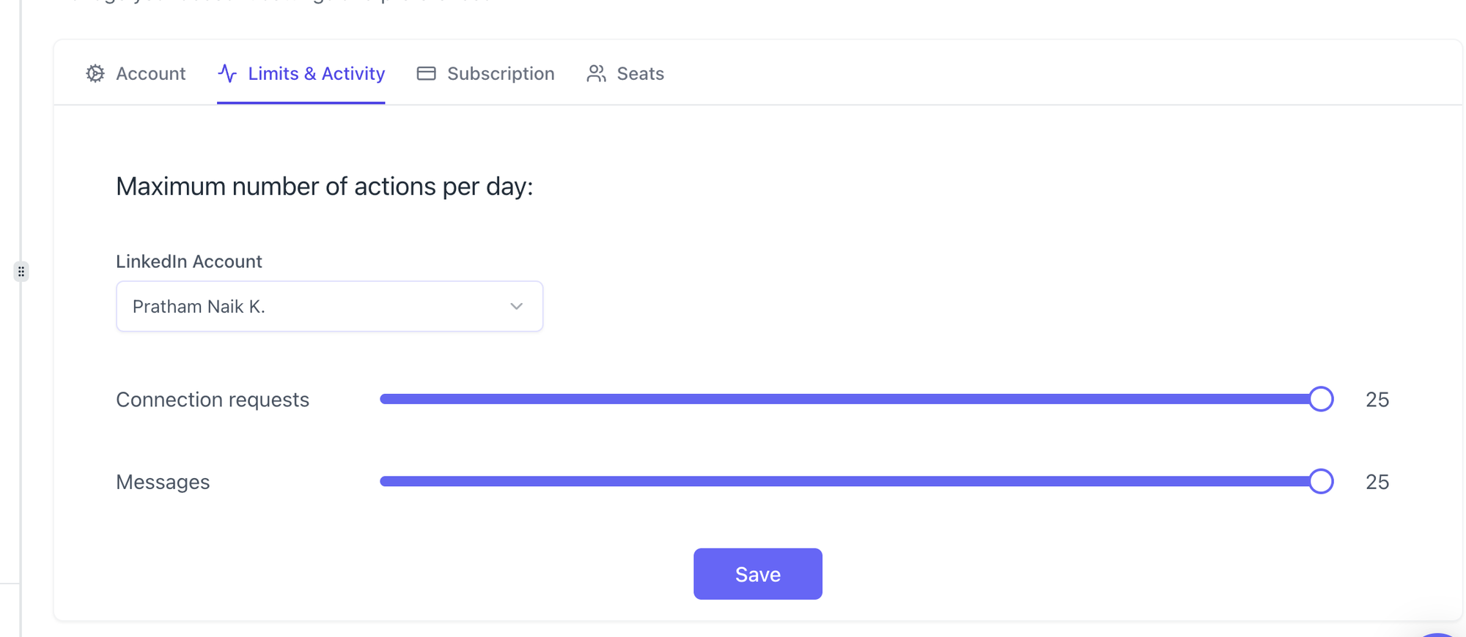1466x637 pixels.
Task: Click the six-dot drag handle on left edge
Action: (x=21, y=272)
